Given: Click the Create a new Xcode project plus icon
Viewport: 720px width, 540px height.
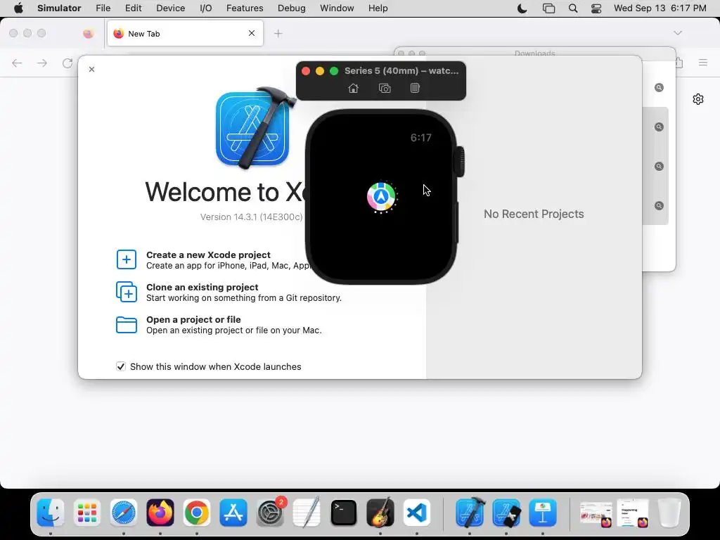Looking at the screenshot, I should [127, 259].
